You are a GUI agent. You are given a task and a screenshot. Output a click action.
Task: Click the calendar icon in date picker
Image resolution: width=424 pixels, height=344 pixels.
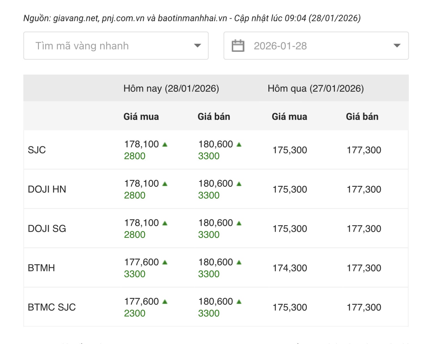238,46
